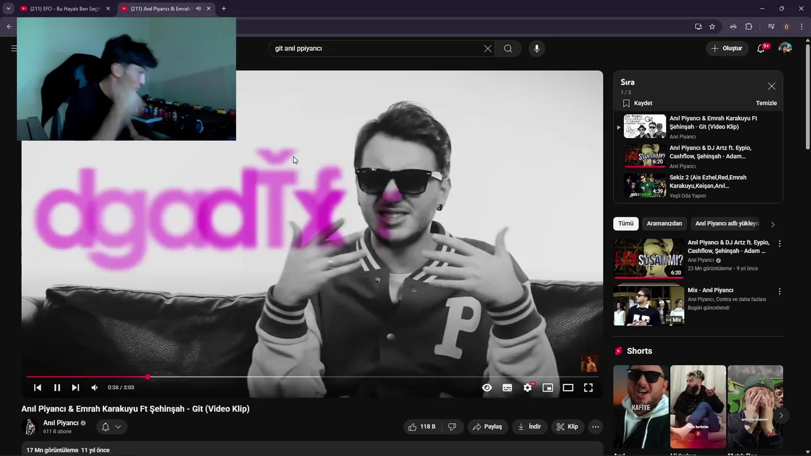Open the KAFİYE short
This screenshot has width=811, height=456.
[x=641, y=407]
